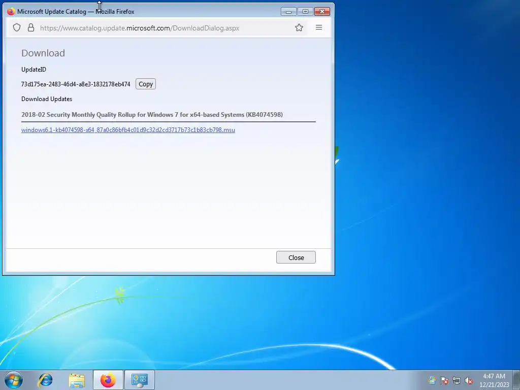
Task: Open the Firefox hamburger menu
Action: [x=319, y=27]
